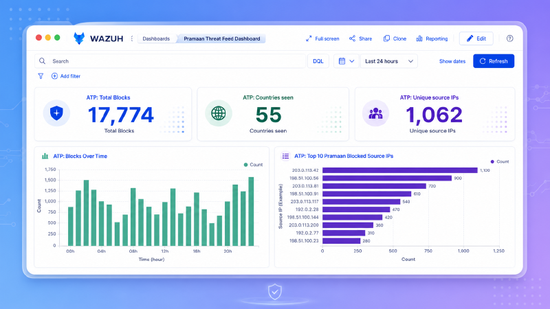The width and height of the screenshot is (550, 309).
Task: Select Pramaan Threat Feed Dashboard breadcrumb
Action: click(x=222, y=38)
